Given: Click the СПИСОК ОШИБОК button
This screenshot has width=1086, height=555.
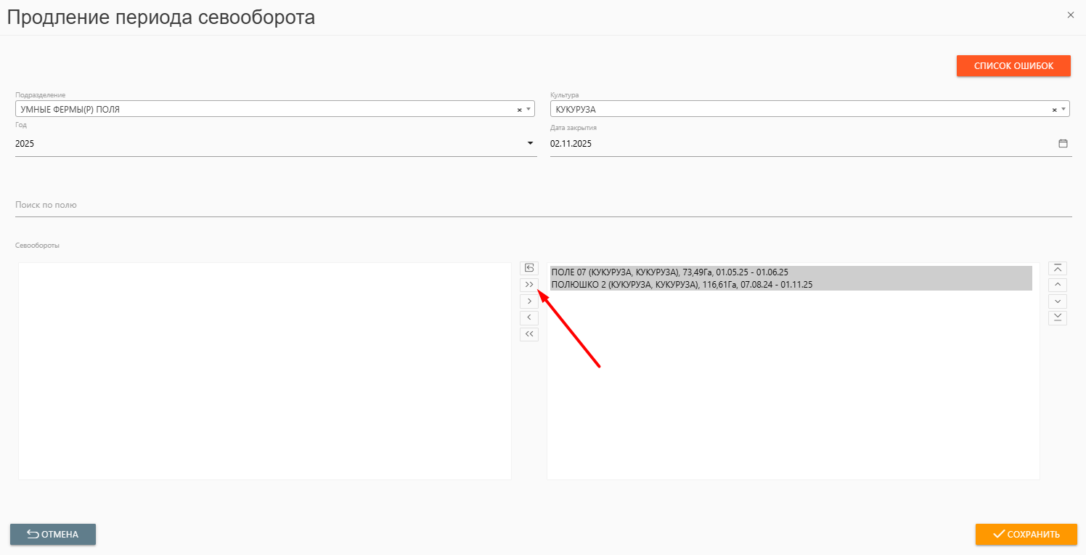Looking at the screenshot, I should (x=1013, y=65).
